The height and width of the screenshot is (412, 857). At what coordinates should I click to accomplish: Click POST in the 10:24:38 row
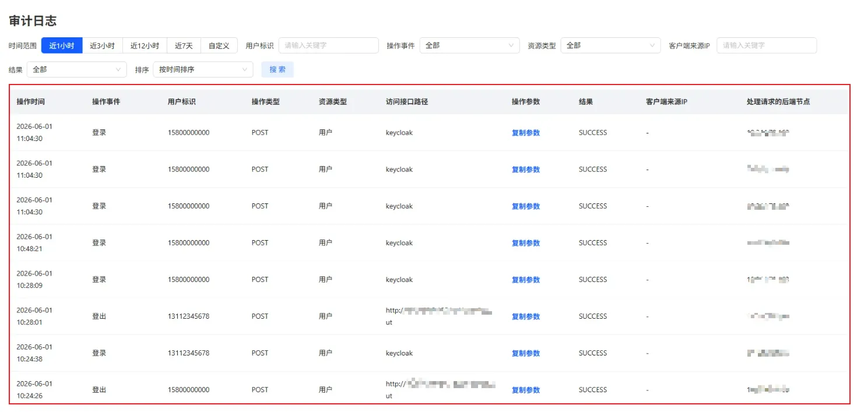tap(260, 353)
